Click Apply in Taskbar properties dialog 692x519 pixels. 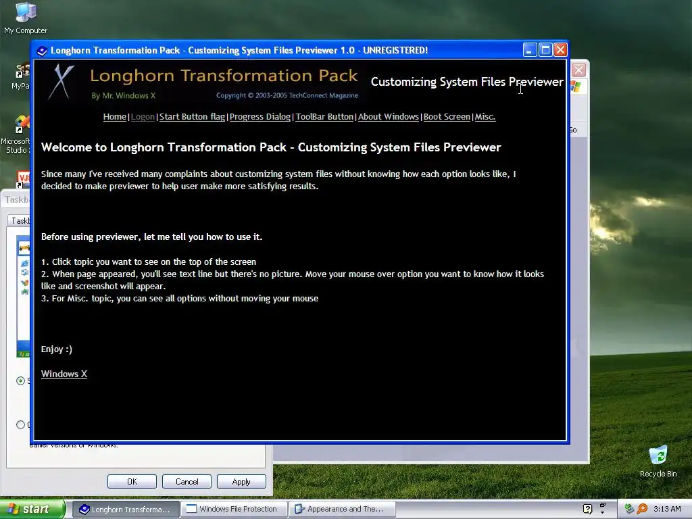pos(241,481)
